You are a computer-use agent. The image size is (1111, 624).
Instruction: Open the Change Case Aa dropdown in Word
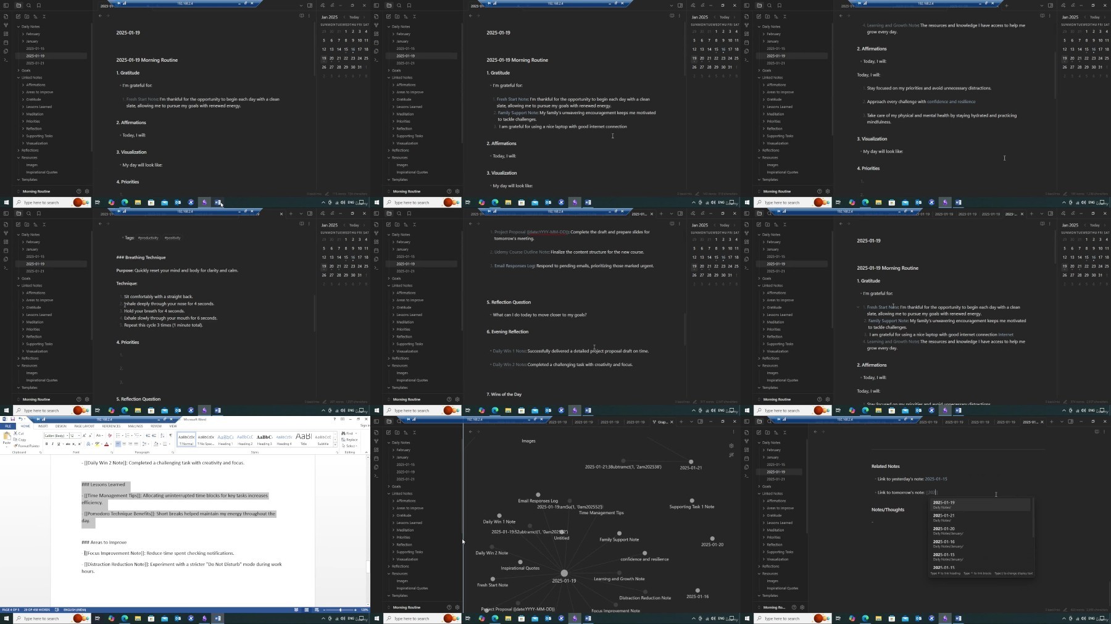(x=99, y=435)
